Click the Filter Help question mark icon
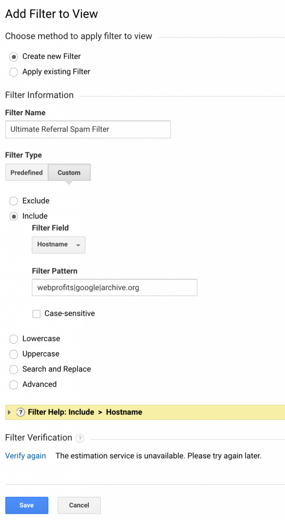This screenshot has height=520, width=285. point(20,412)
